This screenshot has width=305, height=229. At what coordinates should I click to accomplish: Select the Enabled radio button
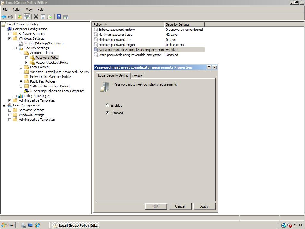click(107, 105)
